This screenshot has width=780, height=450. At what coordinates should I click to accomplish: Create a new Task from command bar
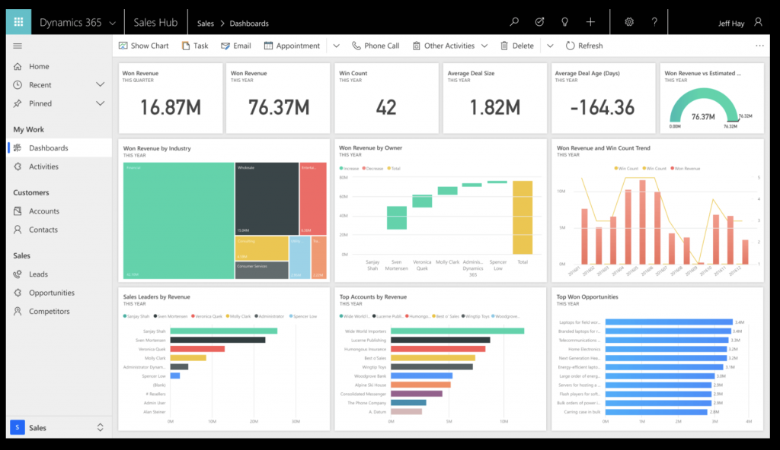195,46
